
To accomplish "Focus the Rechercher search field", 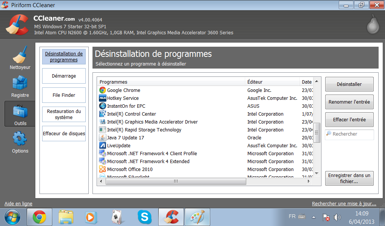I will (349, 134).
